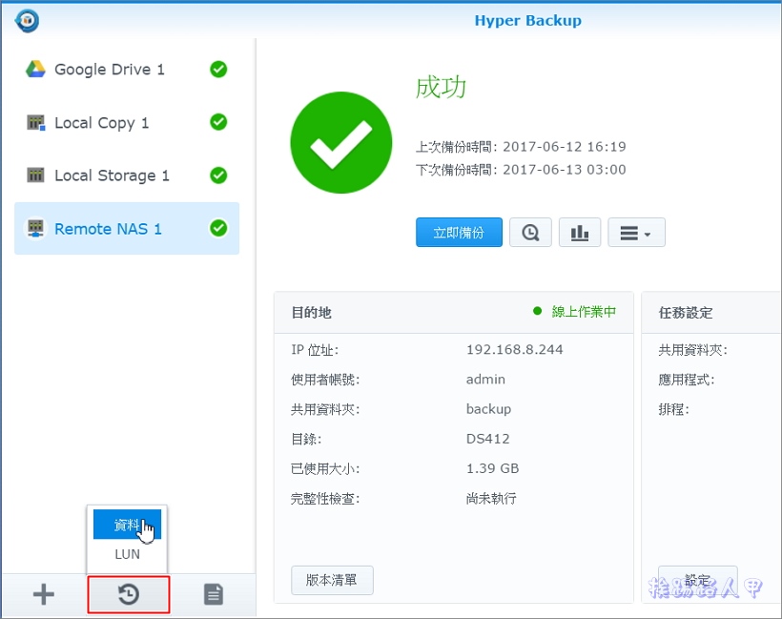
Task: Open the backup explorer magnifier-clock icon
Action: (x=530, y=233)
